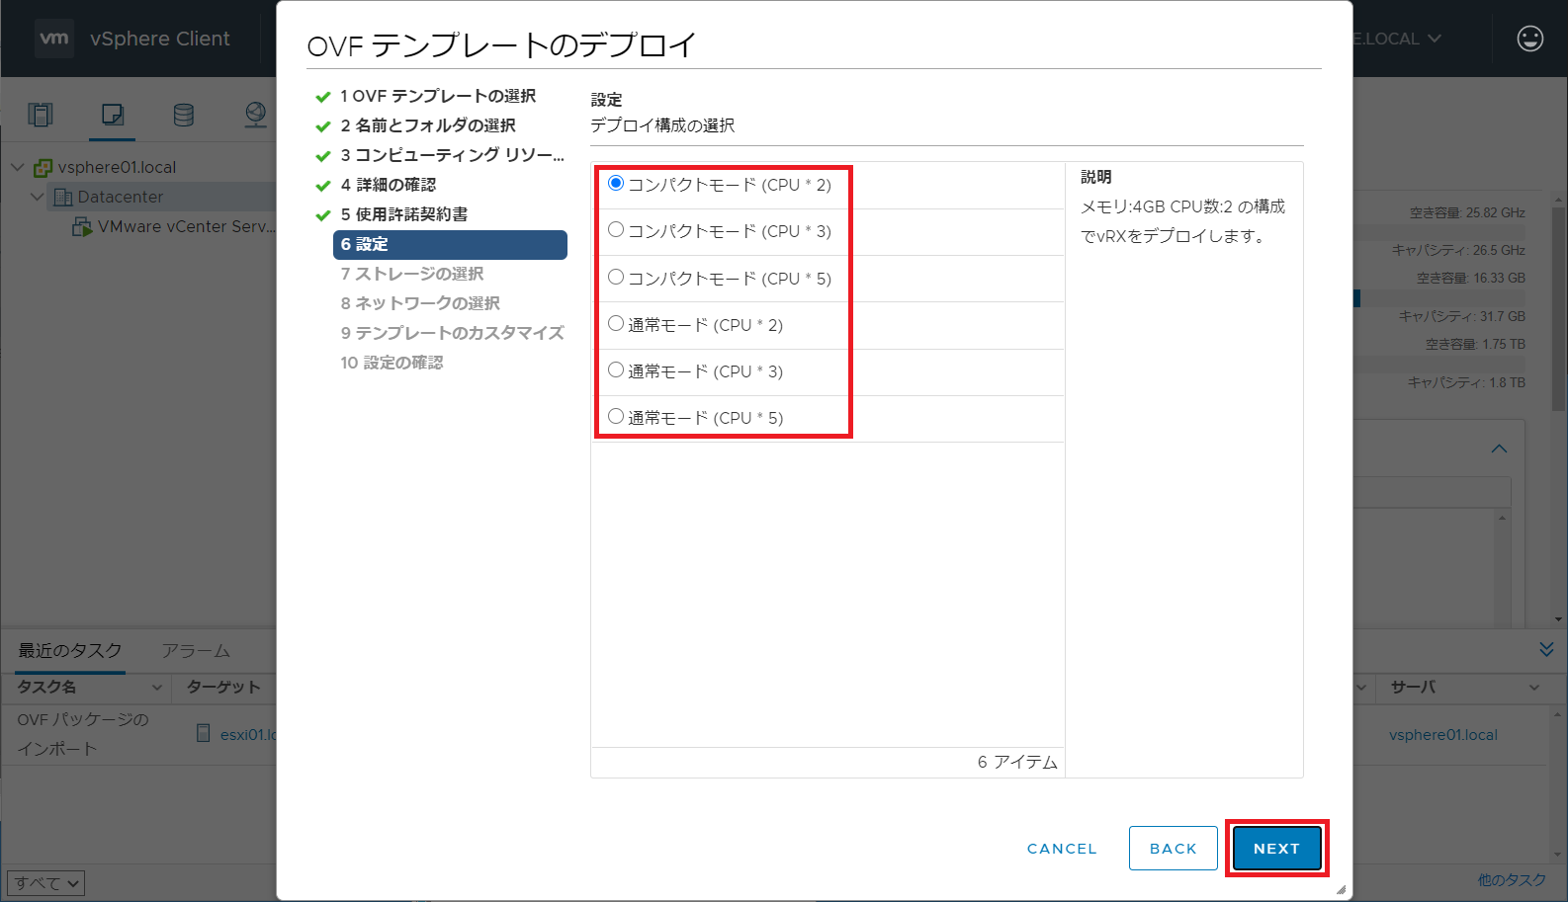Collapse the right side panel chevron

point(1499,449)
